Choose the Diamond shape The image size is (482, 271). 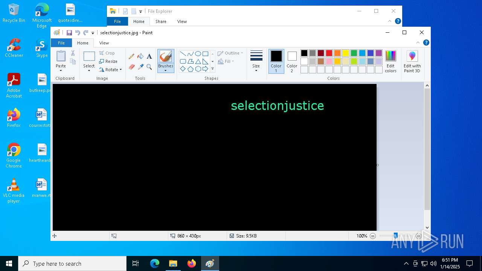click(x=183, y=69)
